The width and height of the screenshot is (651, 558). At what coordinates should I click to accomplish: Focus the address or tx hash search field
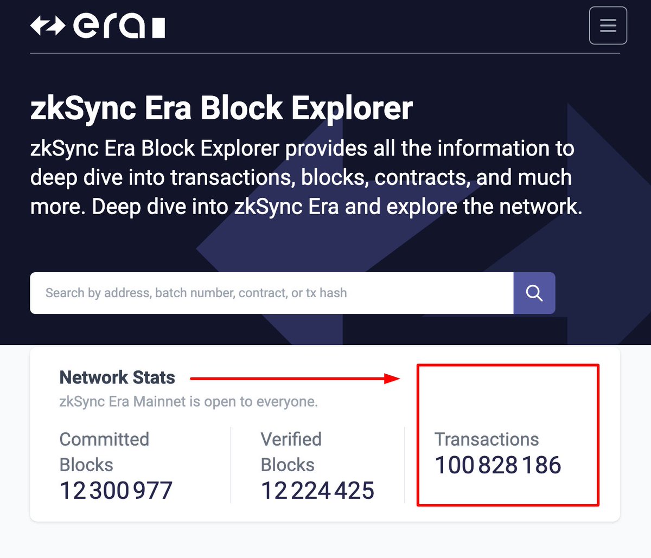272,293
